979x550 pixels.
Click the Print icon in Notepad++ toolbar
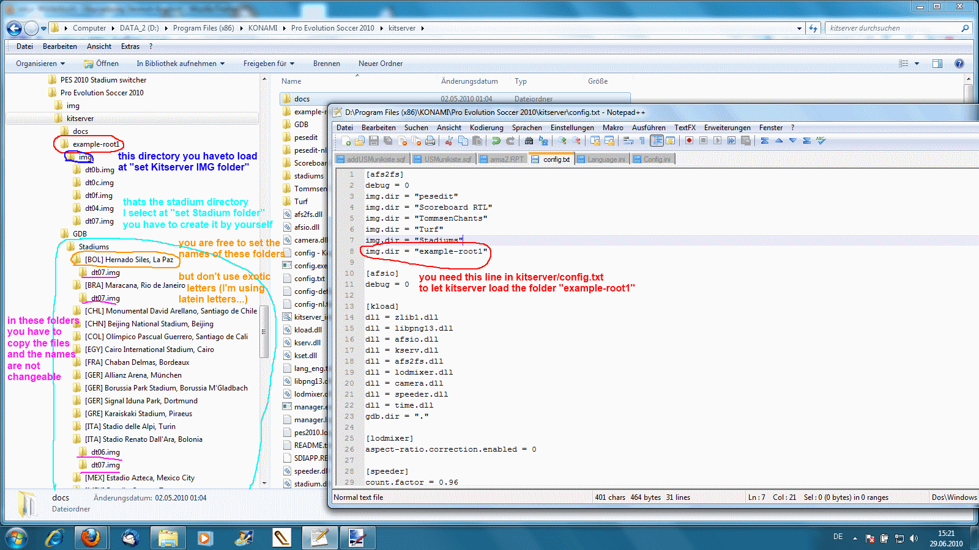coord(430,141)
